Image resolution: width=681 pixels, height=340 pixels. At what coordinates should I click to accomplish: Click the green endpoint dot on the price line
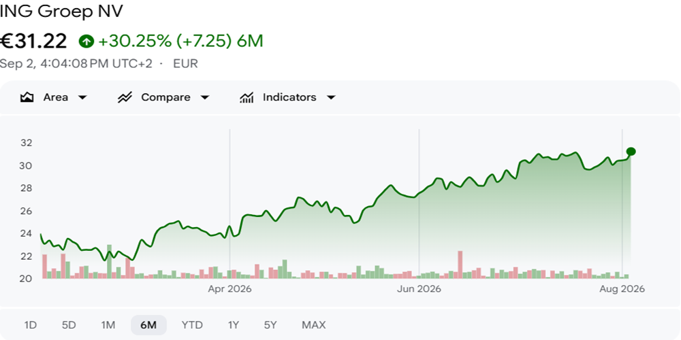(x=631, y=152)
